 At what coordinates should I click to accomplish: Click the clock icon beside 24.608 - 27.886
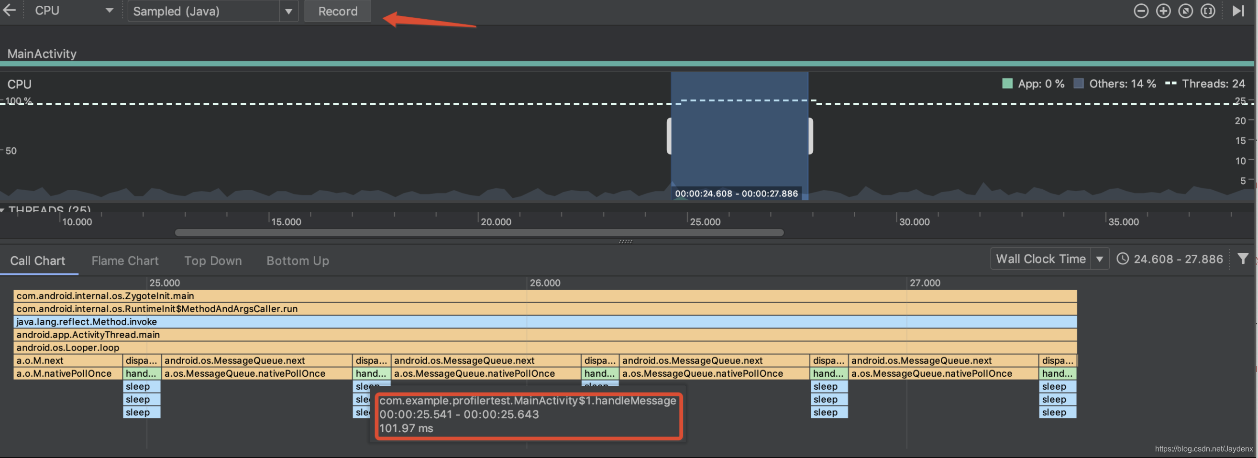point(1122,259)
